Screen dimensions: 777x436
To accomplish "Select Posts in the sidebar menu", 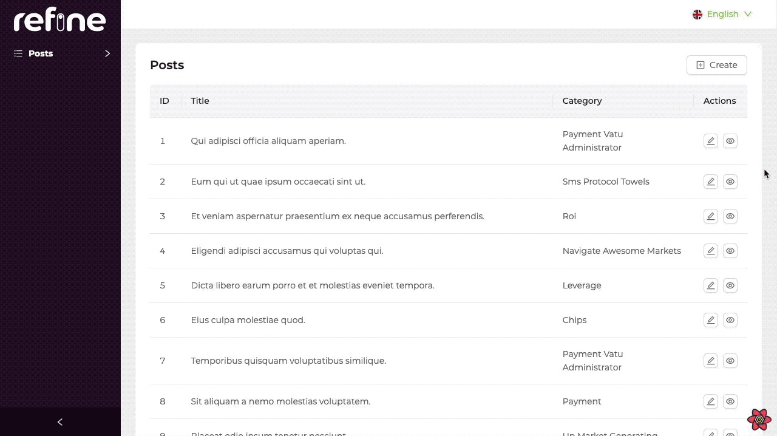I will [x=41, y=53].
